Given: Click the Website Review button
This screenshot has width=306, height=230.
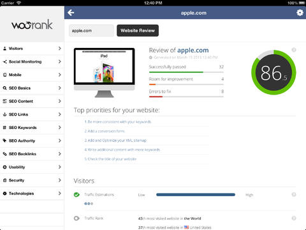Looking at the screenshot, I should tap(138, 31).
